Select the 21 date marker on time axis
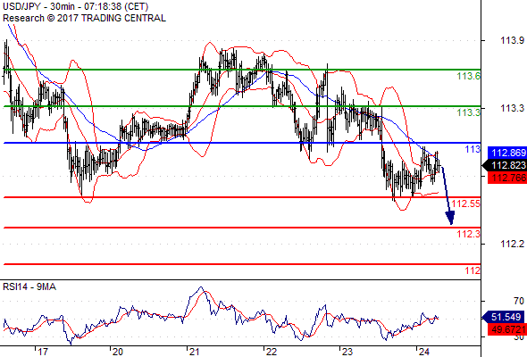The image size is (527, 357). (194, 352)
